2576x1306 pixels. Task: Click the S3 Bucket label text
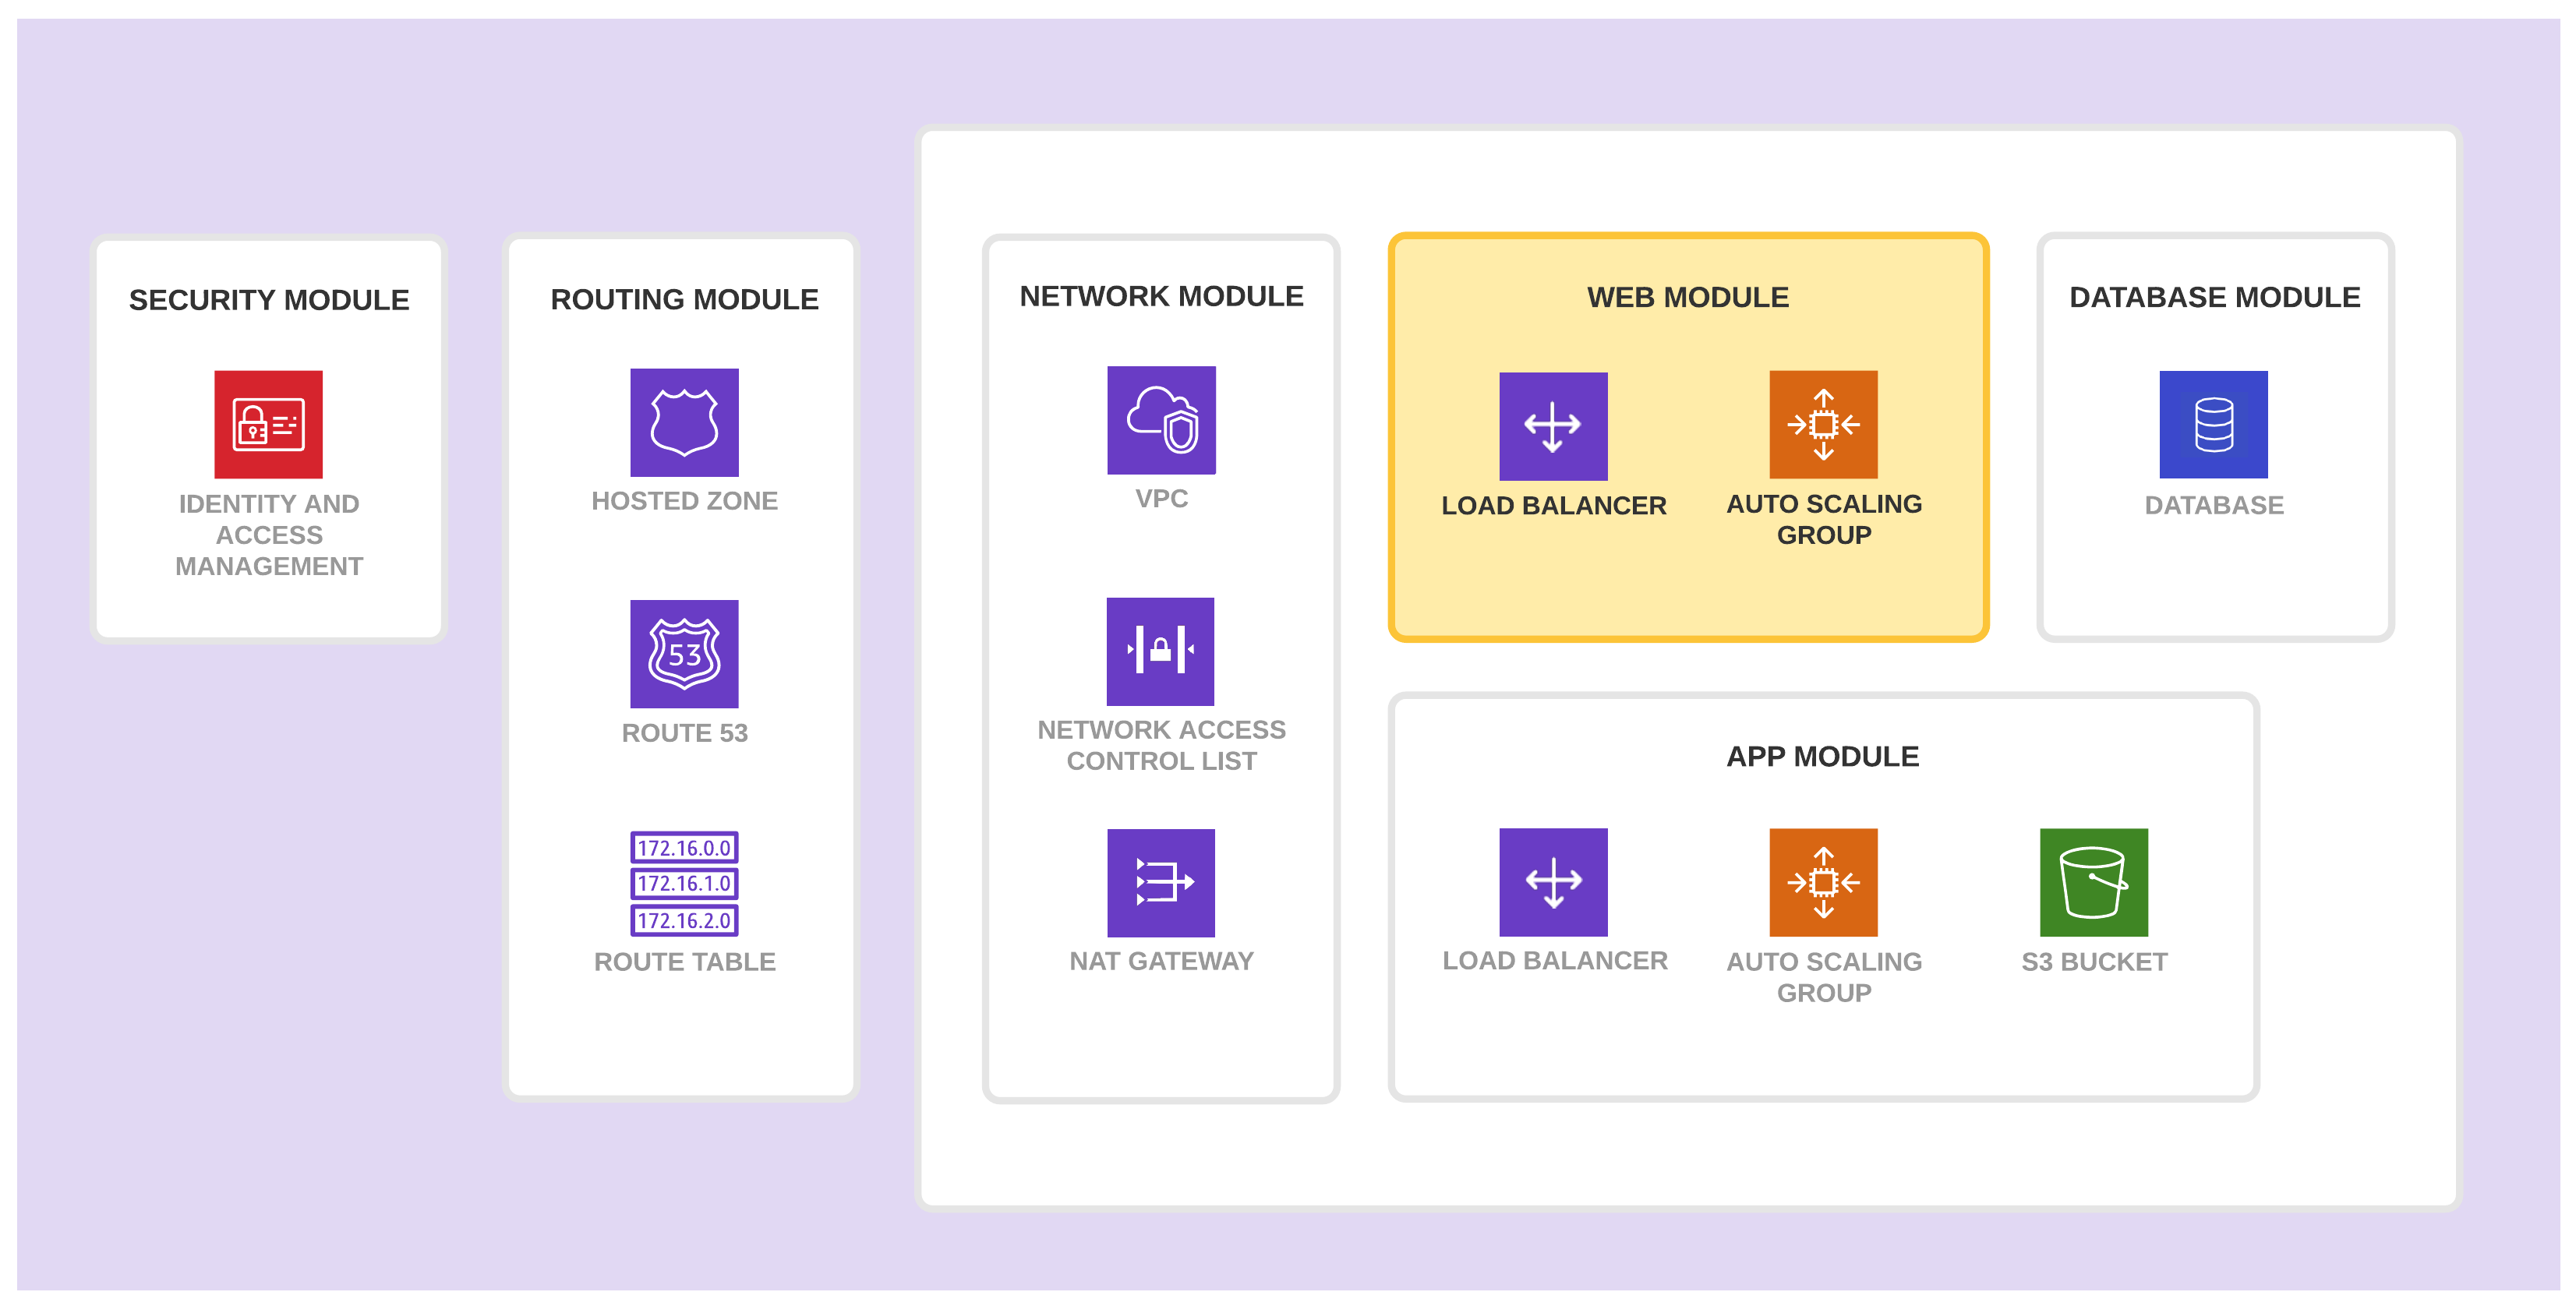click(x=2094, y=961)
